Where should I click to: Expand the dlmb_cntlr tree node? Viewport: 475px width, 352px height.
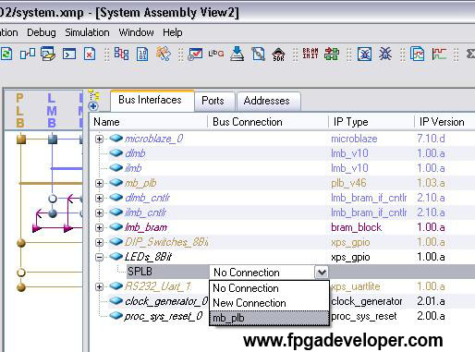99,198
